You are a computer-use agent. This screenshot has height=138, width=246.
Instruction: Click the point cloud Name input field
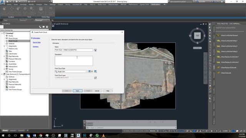click(x=74, y=50)
